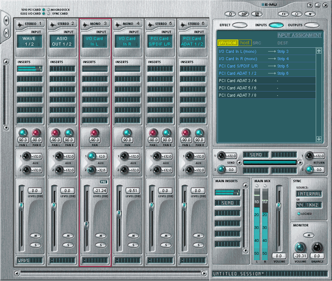332x281 pixels.
Task: Click strip 3 level value field
Action: coord(101,190)
